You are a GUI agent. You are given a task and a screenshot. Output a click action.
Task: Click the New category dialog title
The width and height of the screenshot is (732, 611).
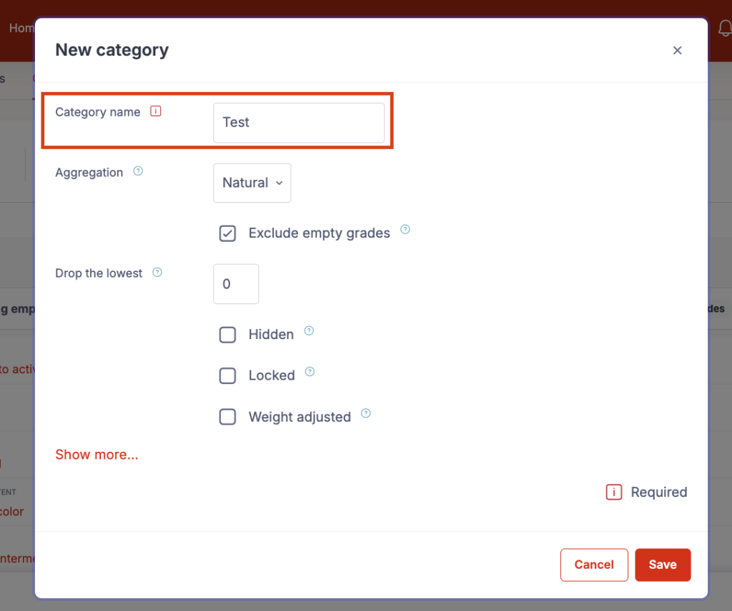point(112,51)
